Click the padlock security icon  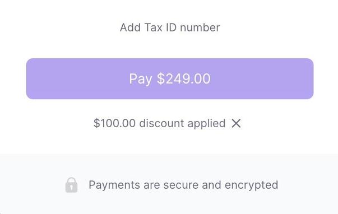[71, 185]
